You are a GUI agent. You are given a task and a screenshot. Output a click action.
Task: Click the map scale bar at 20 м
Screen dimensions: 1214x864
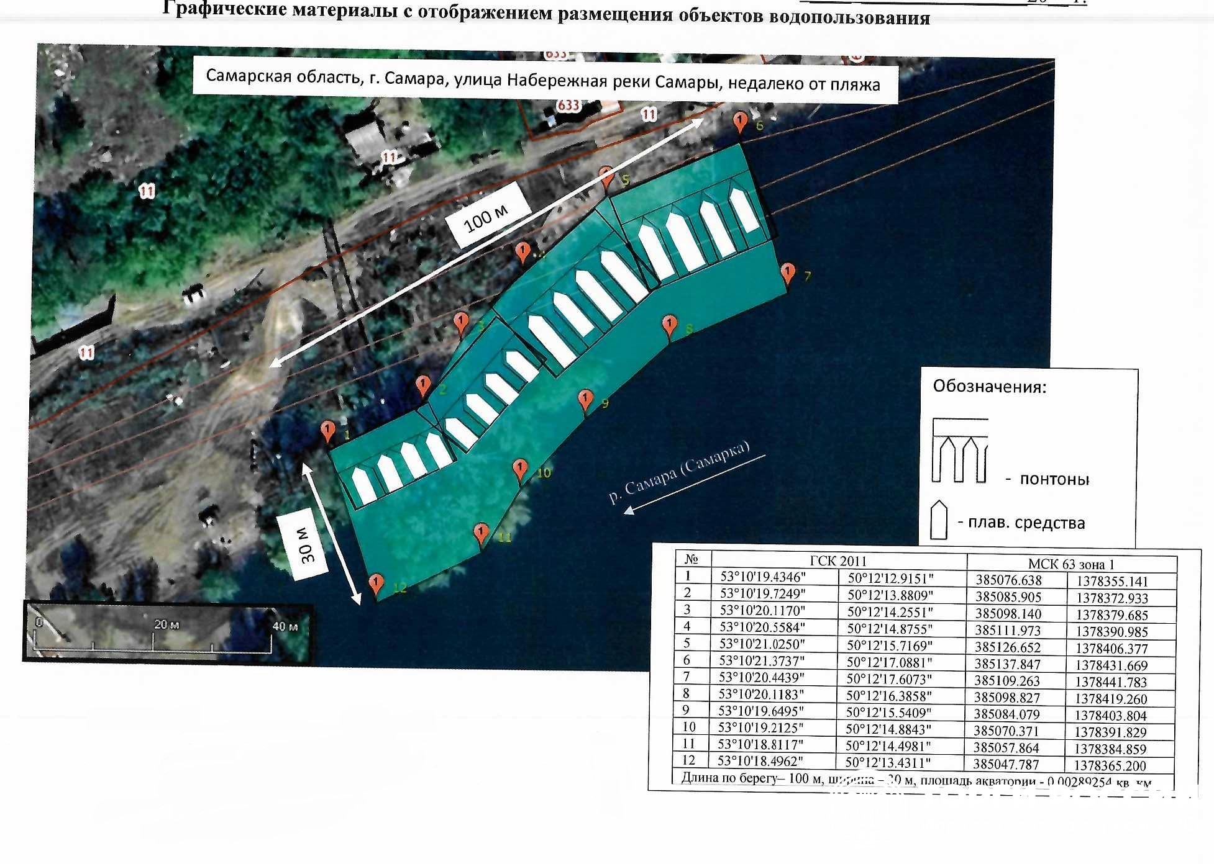pyautogui.click(x=167, y=625)
